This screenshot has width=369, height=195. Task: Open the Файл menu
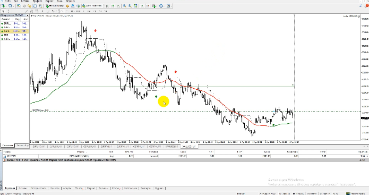tap(7, 1)
